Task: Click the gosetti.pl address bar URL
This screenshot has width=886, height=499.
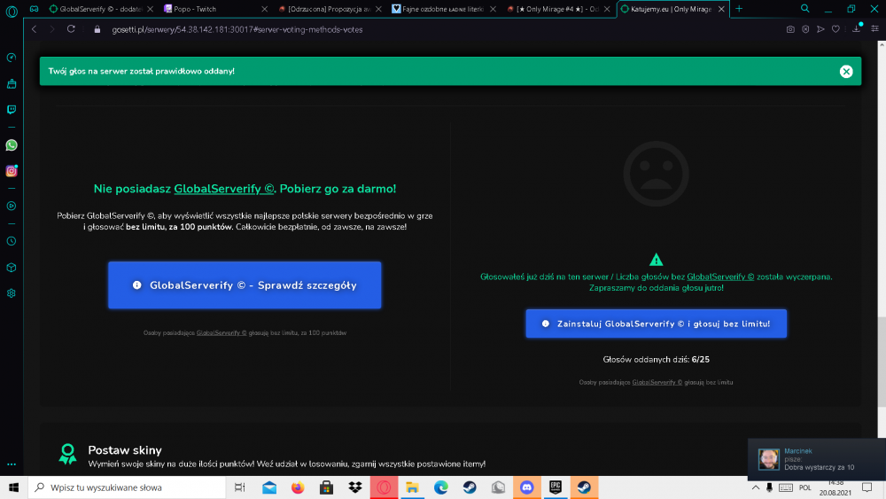Action: (237, 29)
